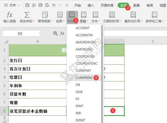Click cell containing 首次计息日
This screenshot has width=167, height=123.
click(38, 69)
